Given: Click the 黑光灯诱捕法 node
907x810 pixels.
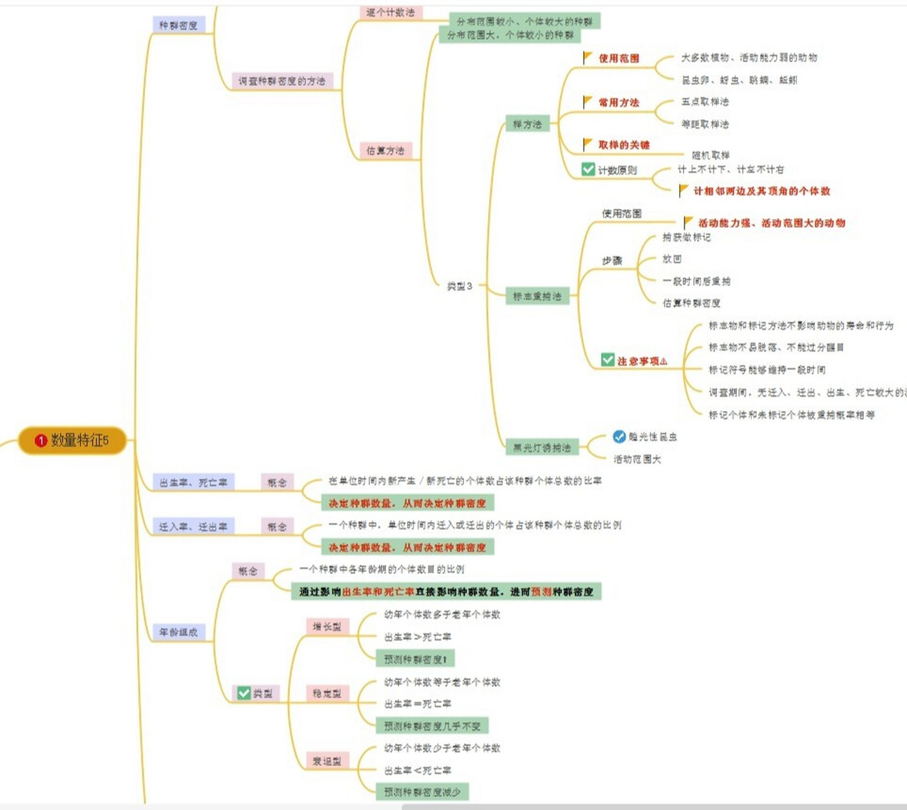Looking at the screenshot, I should click(542, 447).
